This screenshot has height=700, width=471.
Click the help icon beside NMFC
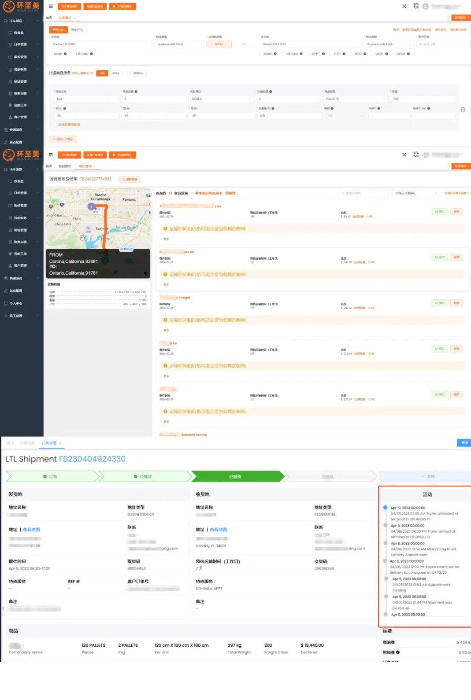pos(379,108)
